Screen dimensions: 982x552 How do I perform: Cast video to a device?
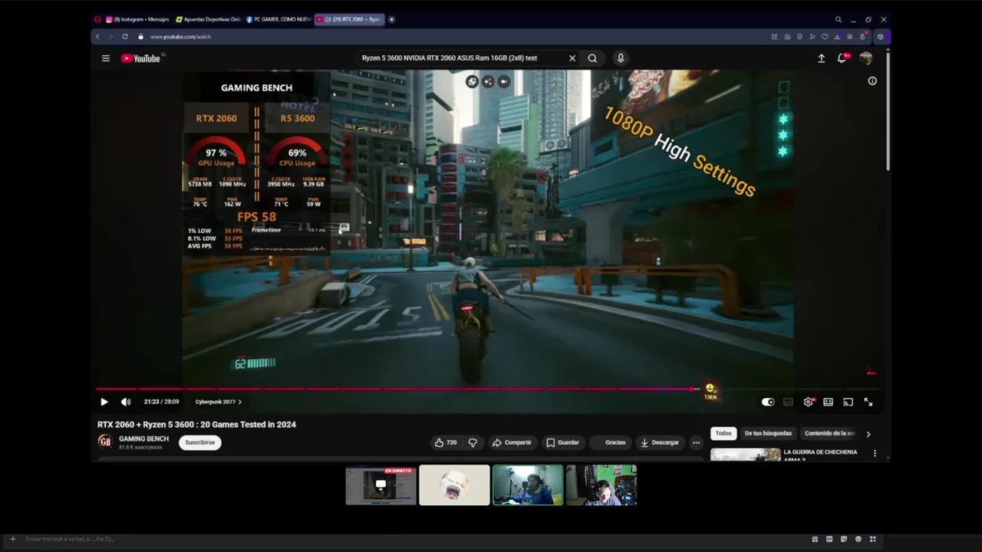(848, 402)
